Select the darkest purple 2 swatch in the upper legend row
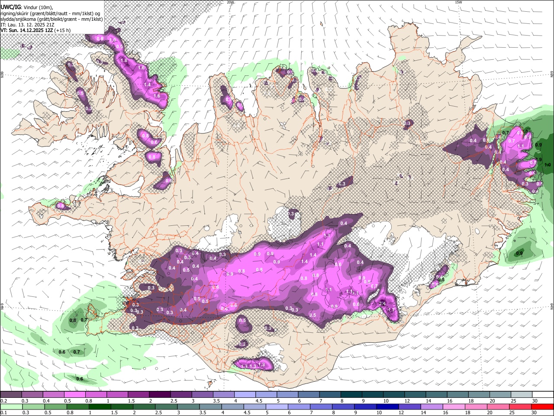 pos(160,394)
